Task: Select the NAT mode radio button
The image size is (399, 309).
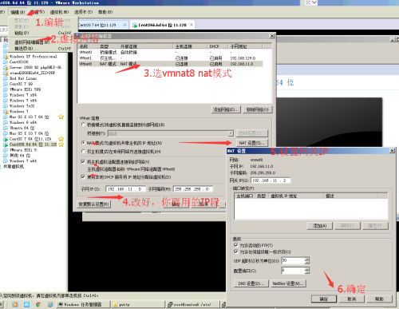Action: [84, 143]
